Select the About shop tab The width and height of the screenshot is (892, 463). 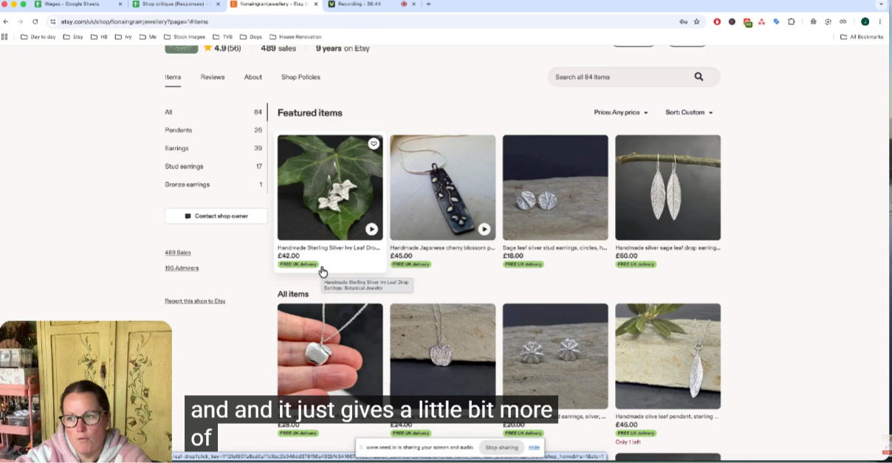[x=253, y=77]
